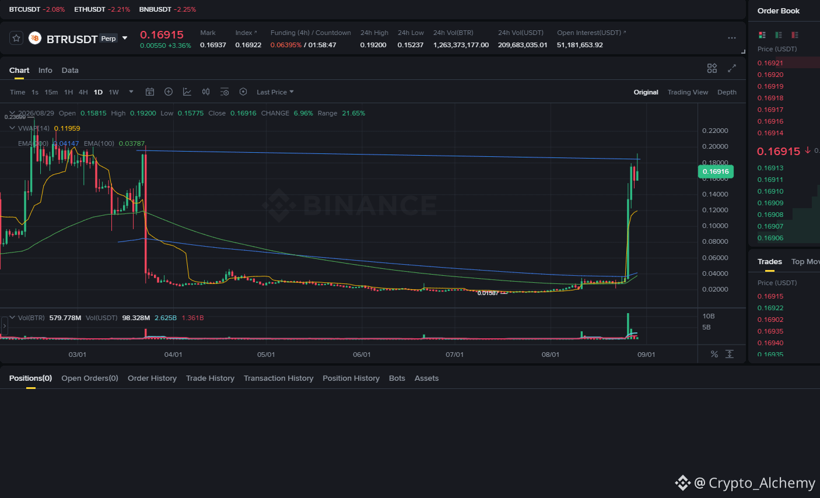Switch chart to Trading View mode
The height and width of the screenshot is (498, 820).
[688, 92]
